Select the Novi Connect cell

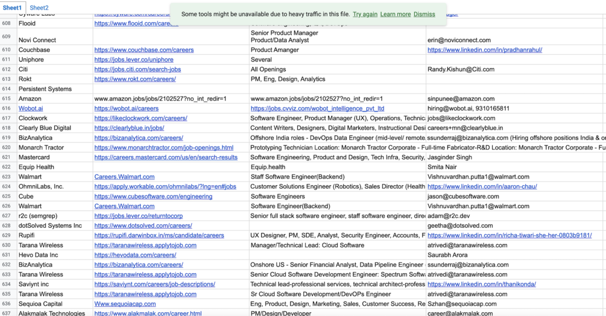click(x=55, y=37)
